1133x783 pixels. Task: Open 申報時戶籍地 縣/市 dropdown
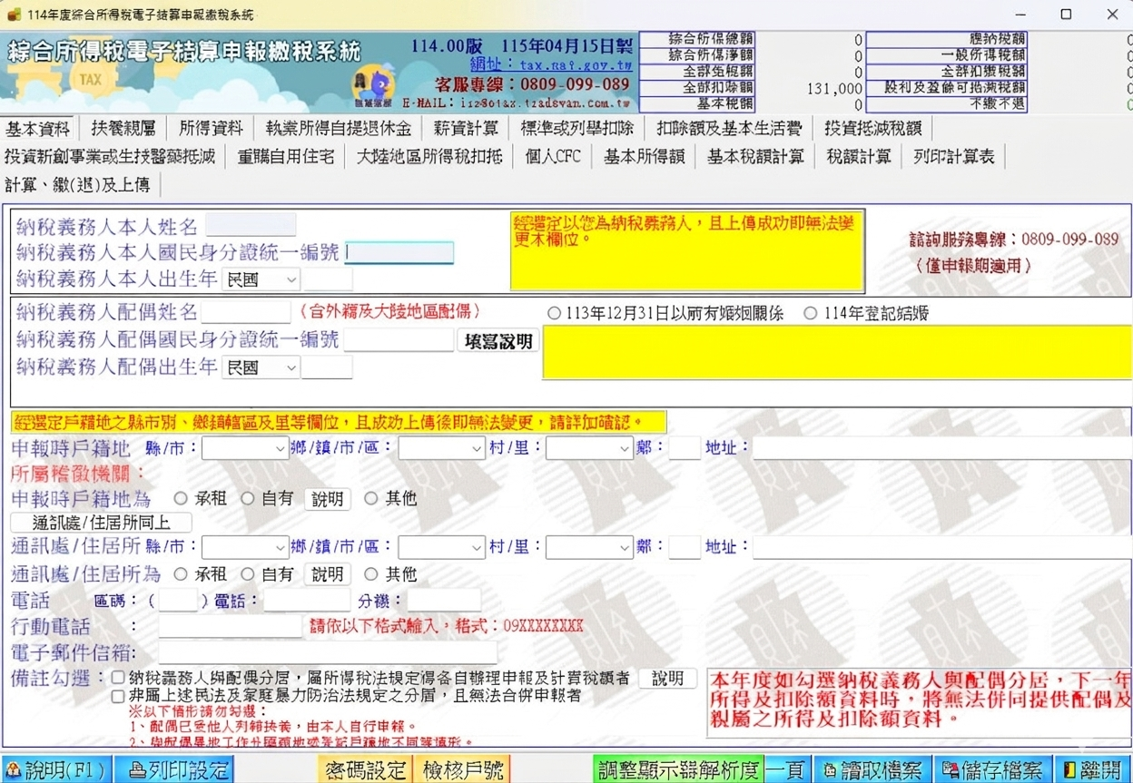coord(245,448)
